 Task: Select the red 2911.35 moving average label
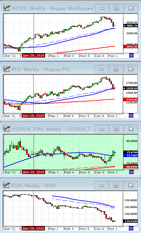131,47
